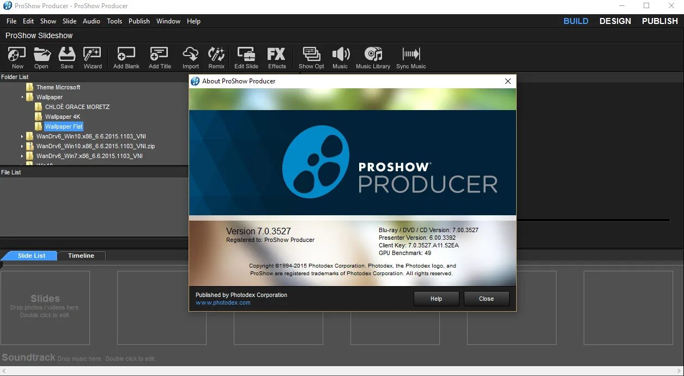This screenshot has height=376, width=684.
Task: Open Show Options from toolbar
Action: click(x=311, y=58)
